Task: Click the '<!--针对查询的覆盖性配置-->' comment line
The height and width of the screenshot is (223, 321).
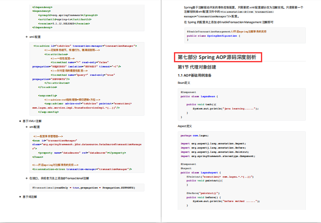Action: tap(69, 71)
